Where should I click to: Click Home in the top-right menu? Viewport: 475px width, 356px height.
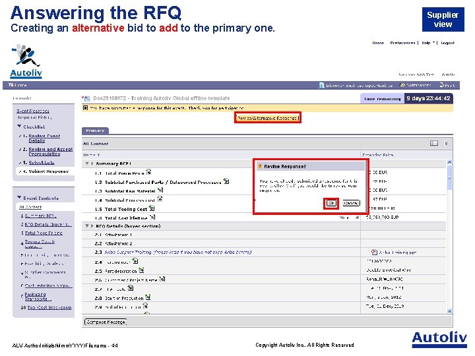378,43
